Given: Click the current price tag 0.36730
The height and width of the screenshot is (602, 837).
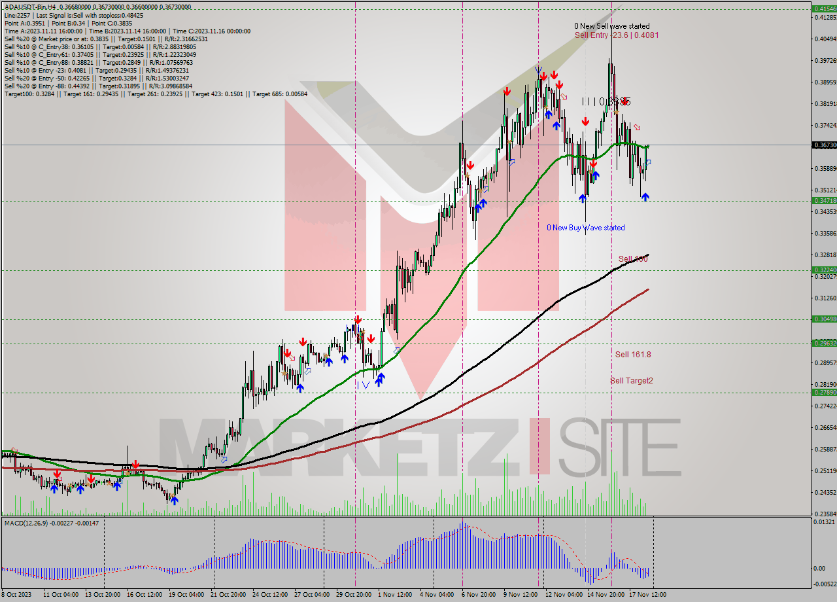Looking at the screenshot, I should click(x=825, y=145).
